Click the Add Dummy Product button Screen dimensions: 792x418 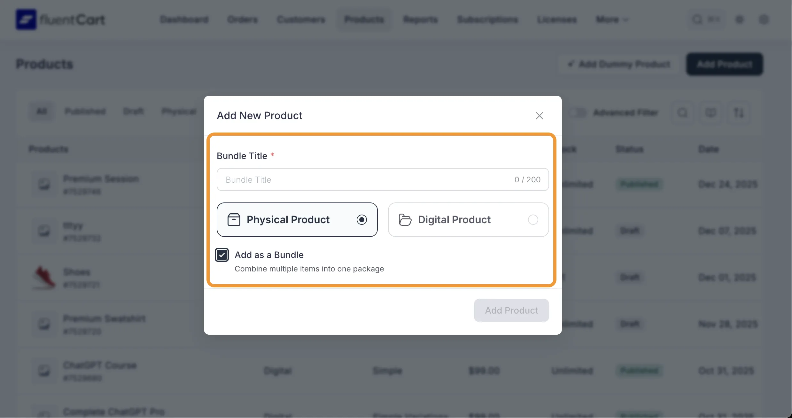point(617,64)
